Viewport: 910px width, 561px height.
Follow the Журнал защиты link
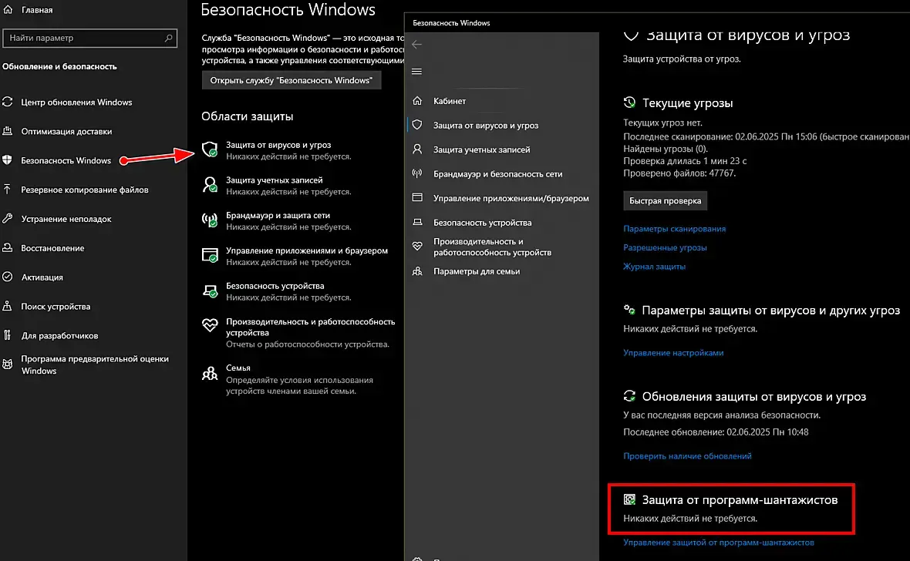click(x=654, y=267)
